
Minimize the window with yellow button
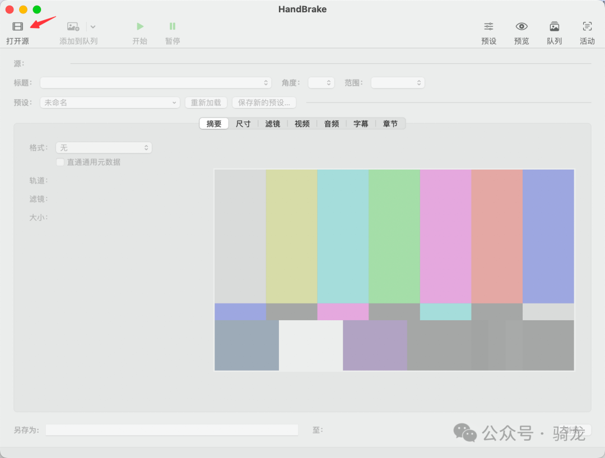point(23,10)
